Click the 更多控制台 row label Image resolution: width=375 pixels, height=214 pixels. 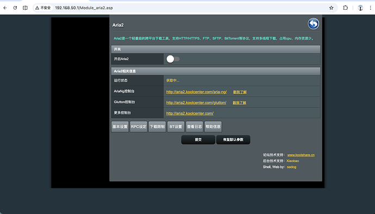[122, 112]
